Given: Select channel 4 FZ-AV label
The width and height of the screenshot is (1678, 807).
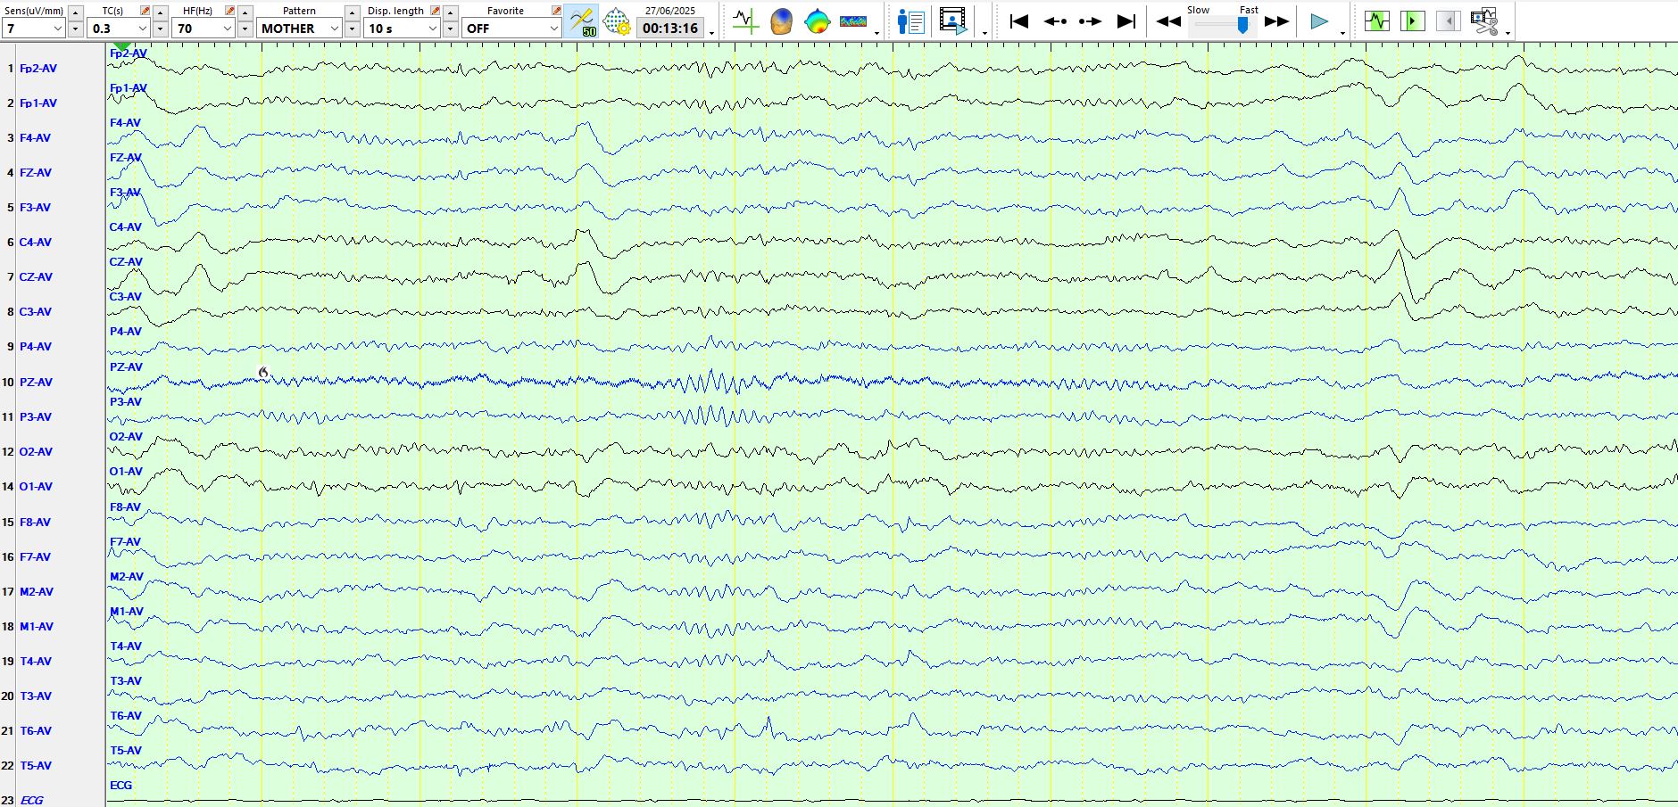Looking at the screenshot, I should click(x=36, y=173).
